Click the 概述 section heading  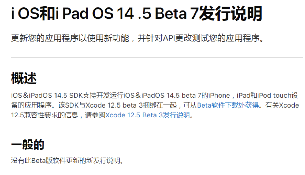point(24,78)
